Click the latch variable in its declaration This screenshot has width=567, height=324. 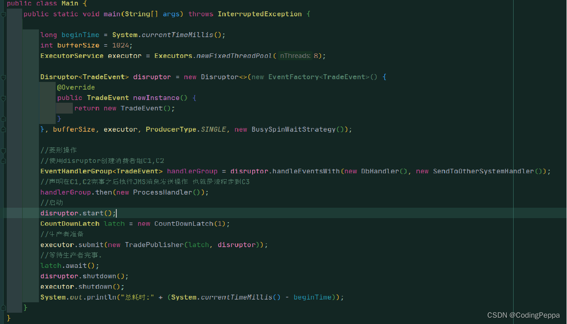tap(114, 224)
